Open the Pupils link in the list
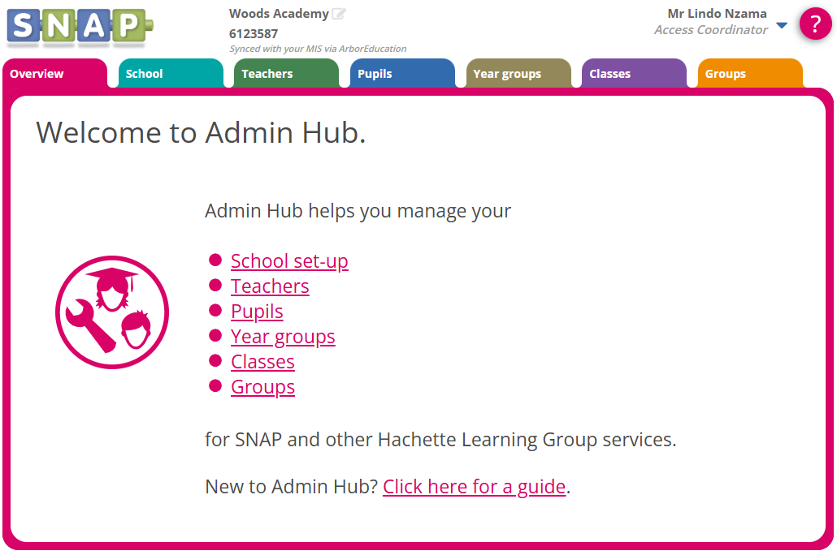 [x=257, y=312]
